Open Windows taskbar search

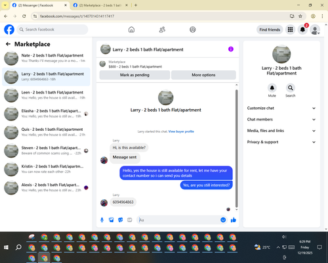(18, 247)
